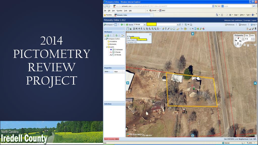The width and height of the screenshot is (258, 145).
Task: Click the home icon beside Source
Action: (x=127, y=24)
